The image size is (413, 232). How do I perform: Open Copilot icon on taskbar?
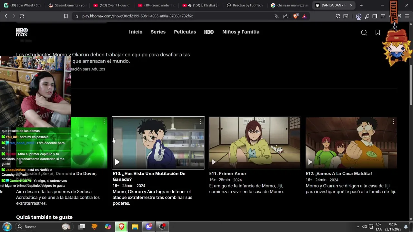[x=108, y=227]
